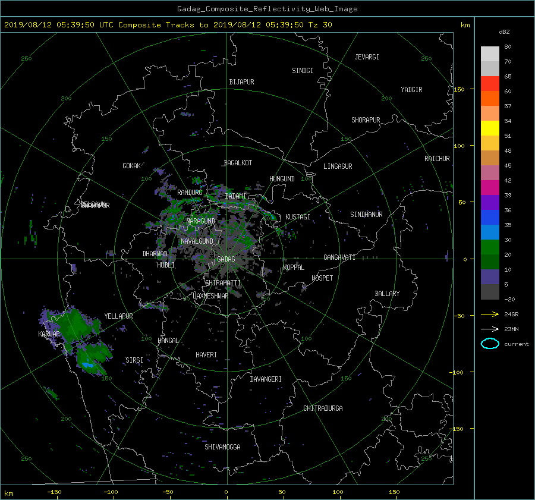Click the cyan current ellipse legend icon
The height and width of the screenshot is (500, 535).
(490, 344)
